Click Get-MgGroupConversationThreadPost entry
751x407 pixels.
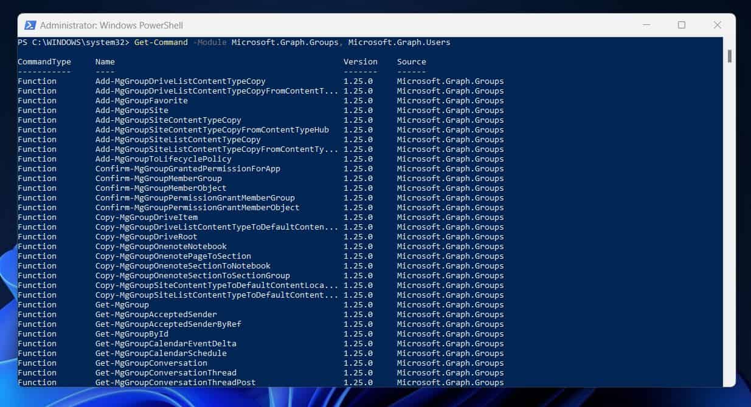(176, 383)
